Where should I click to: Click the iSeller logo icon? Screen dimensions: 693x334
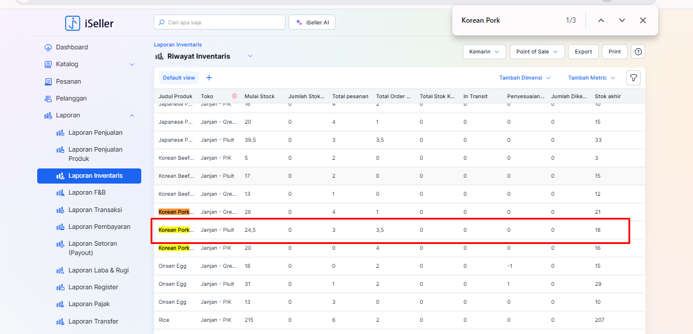click(x=73, y=23)
